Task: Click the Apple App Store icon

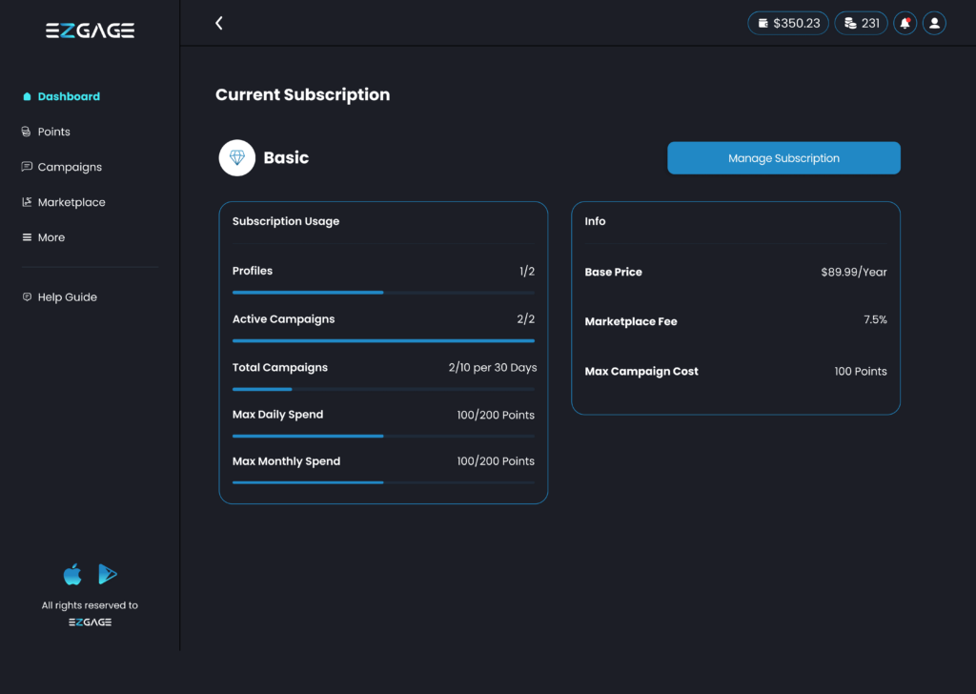Action: (x=72, y=574)
